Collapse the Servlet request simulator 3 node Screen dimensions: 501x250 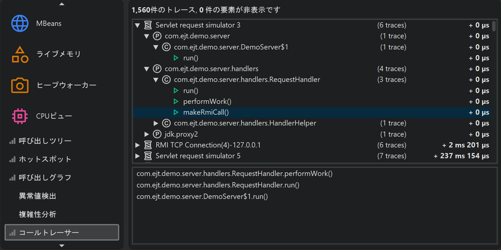point(138,25)
